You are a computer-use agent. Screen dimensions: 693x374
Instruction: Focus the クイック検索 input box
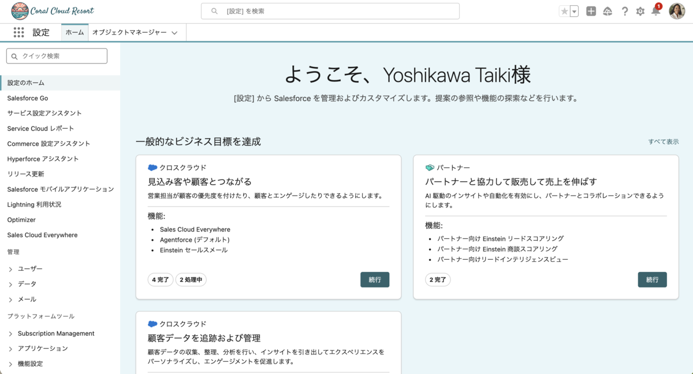[x=57, y=56]
